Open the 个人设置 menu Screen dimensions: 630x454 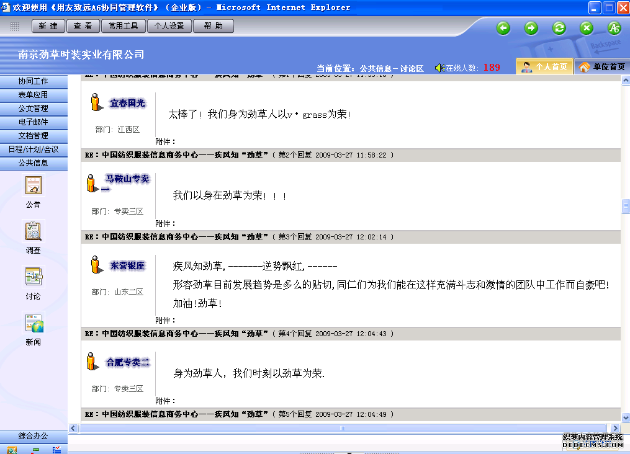click(x=169, y=26)
